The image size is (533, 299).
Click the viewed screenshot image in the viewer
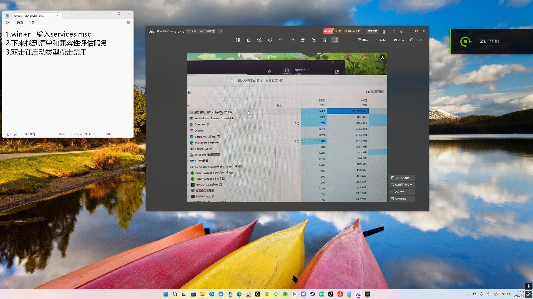tap(287, 127)
